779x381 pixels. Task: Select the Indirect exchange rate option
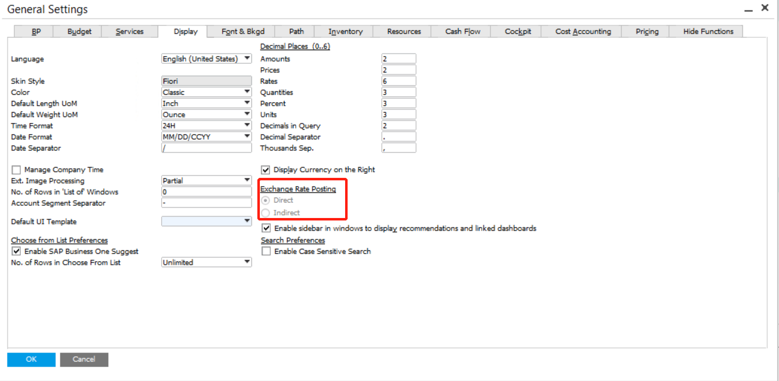point(266,213)
